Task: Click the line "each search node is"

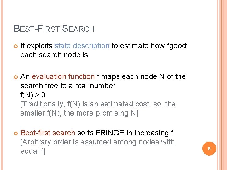Action: 54,55
